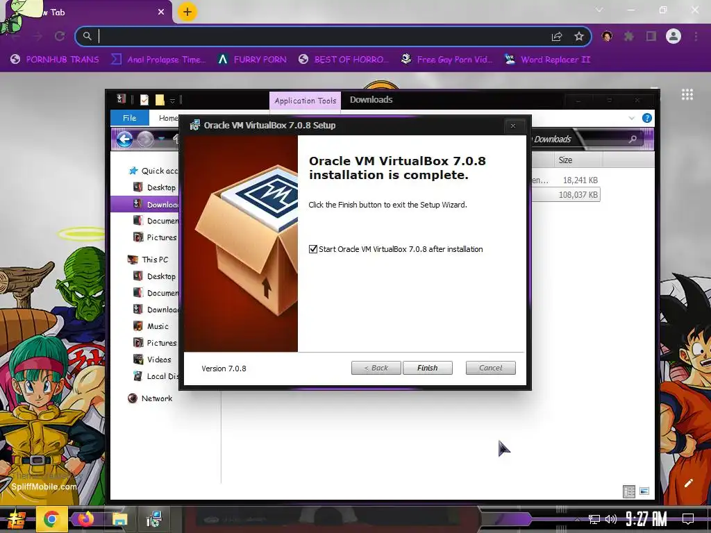Open Explorer help question mark icon

[647, 118]
